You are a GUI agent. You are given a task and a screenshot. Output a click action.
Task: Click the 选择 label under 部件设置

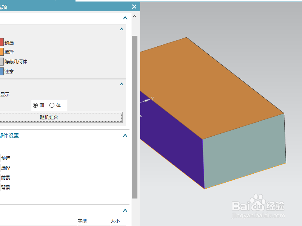(6, 168)
